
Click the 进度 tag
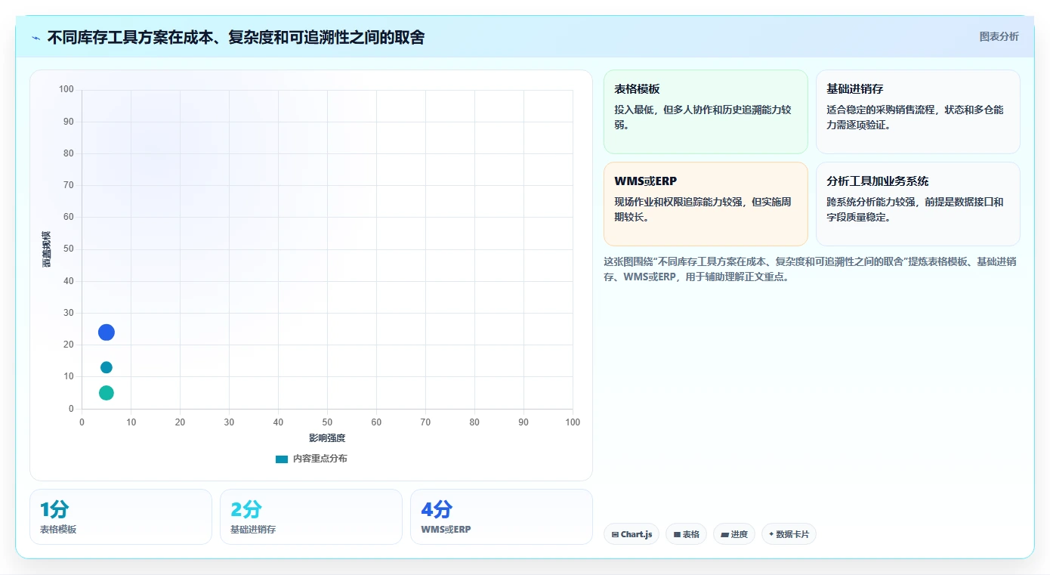[x=734, y=534]
